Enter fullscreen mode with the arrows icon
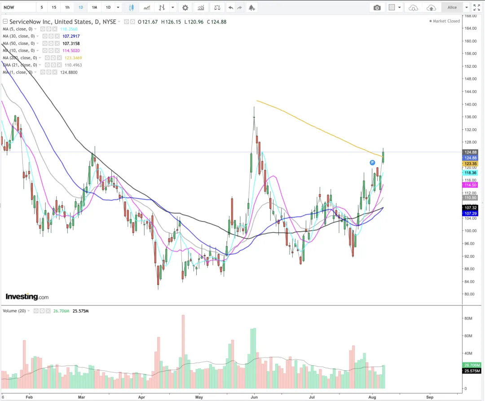Screen dimensions: 485x401 476,8
